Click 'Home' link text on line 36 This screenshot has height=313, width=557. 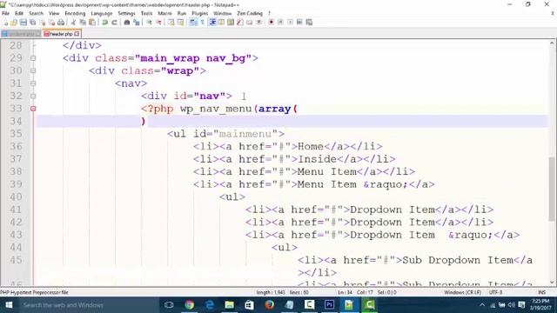(311, 146)
